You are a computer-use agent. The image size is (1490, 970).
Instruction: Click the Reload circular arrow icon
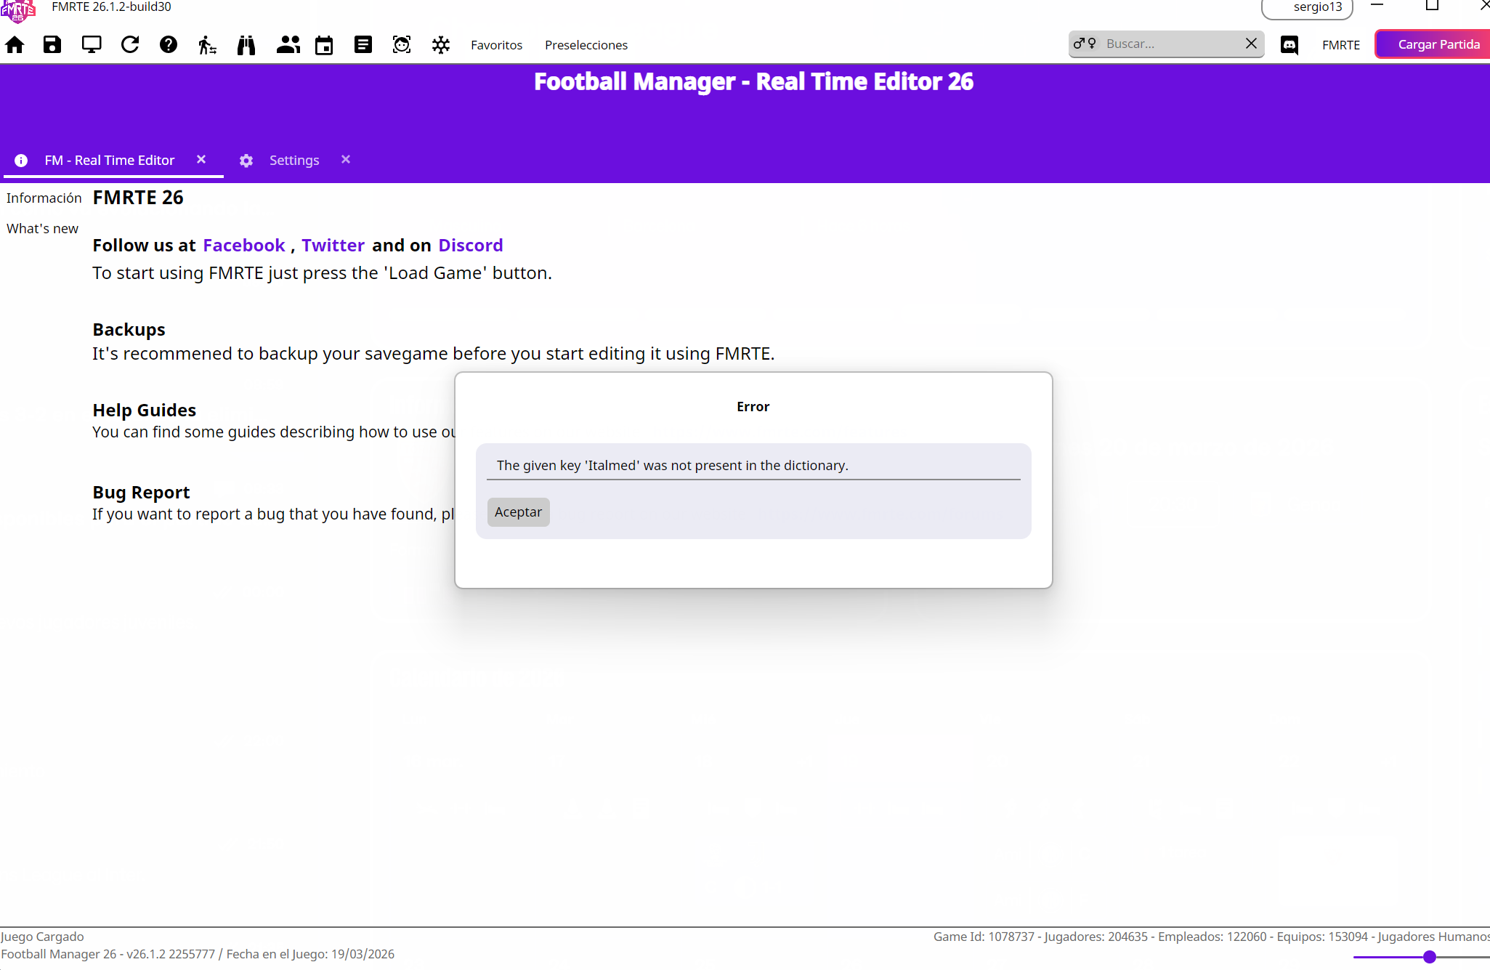coord(130,45)
